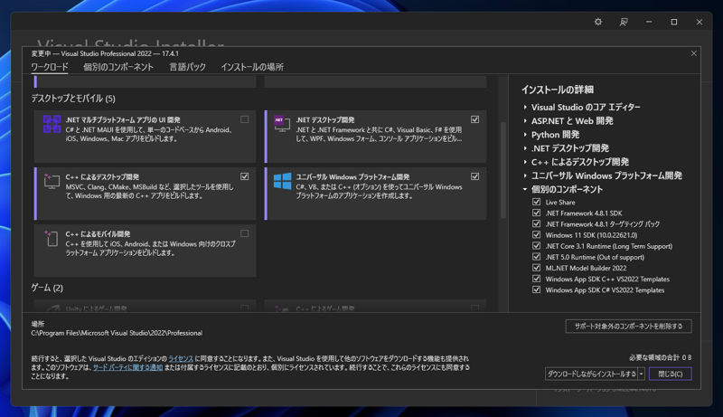Uncheck ML.NET Model Builder 2022 component
The width and height of the screenshot is (723, 417).
click(536, 268)
